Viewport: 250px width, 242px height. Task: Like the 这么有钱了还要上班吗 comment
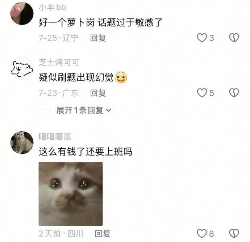[x=202, y=234]
